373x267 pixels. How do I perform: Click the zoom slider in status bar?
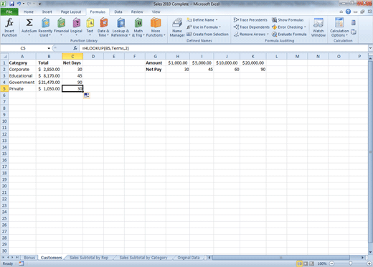(x=351, y=263)
